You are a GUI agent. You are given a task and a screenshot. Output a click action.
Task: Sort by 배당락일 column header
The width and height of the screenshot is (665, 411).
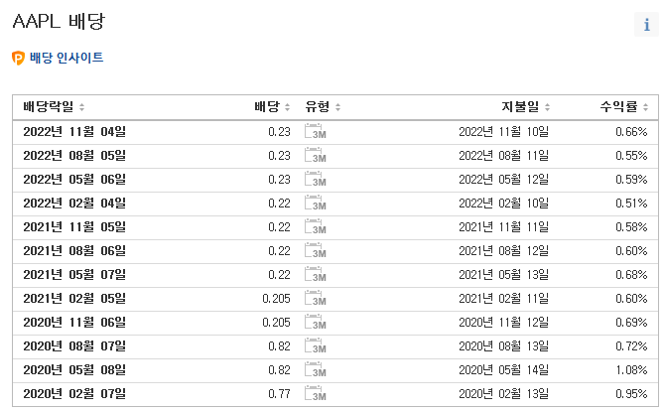(54, 107)
